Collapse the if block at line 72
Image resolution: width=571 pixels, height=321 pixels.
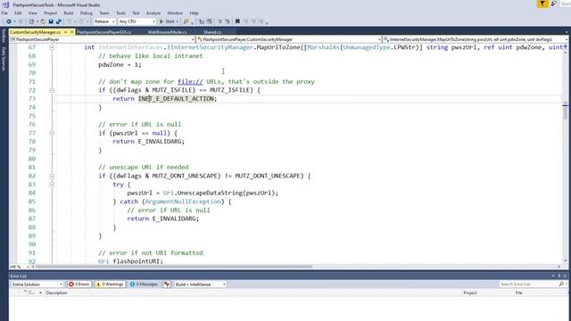52,90
